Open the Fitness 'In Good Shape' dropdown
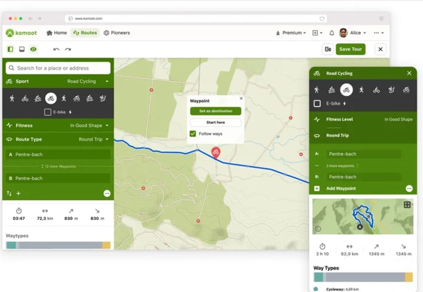The height and width of the screenshot is (292, 423). pyautogui.click(x=89, y=125)
